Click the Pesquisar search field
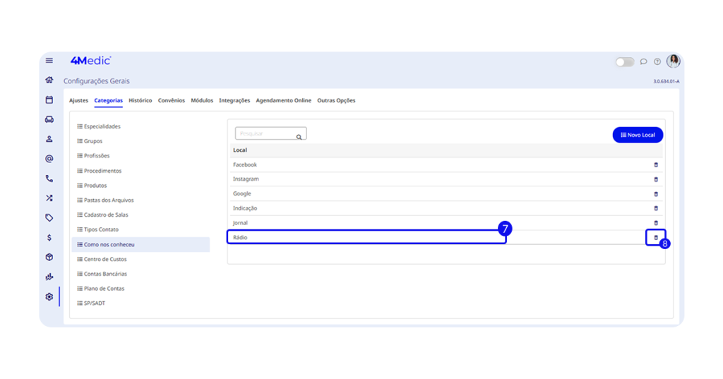Image resolution: width=723 pixels, height=379 pixels. (265, 134)
